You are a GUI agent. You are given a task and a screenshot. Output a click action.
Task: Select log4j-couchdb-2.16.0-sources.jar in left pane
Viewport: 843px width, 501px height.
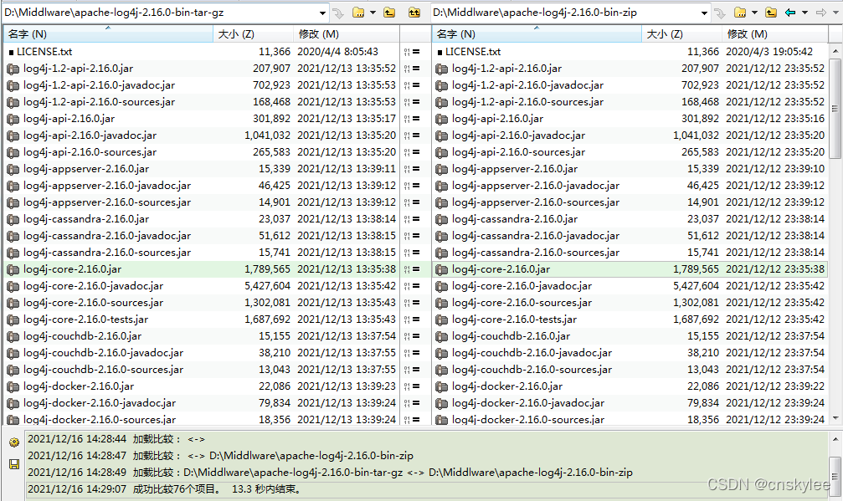(x=103, y=370)
